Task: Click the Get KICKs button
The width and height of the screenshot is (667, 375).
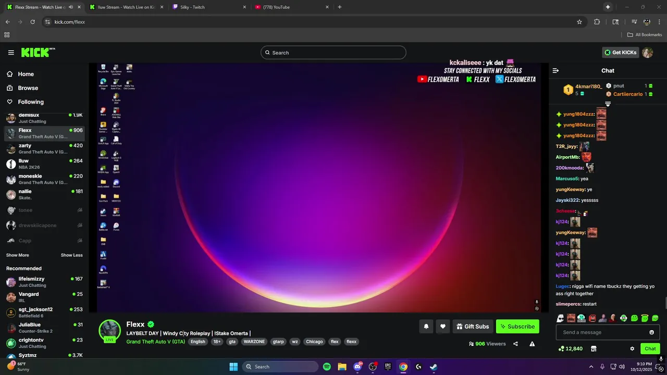Action: (620, 52)
